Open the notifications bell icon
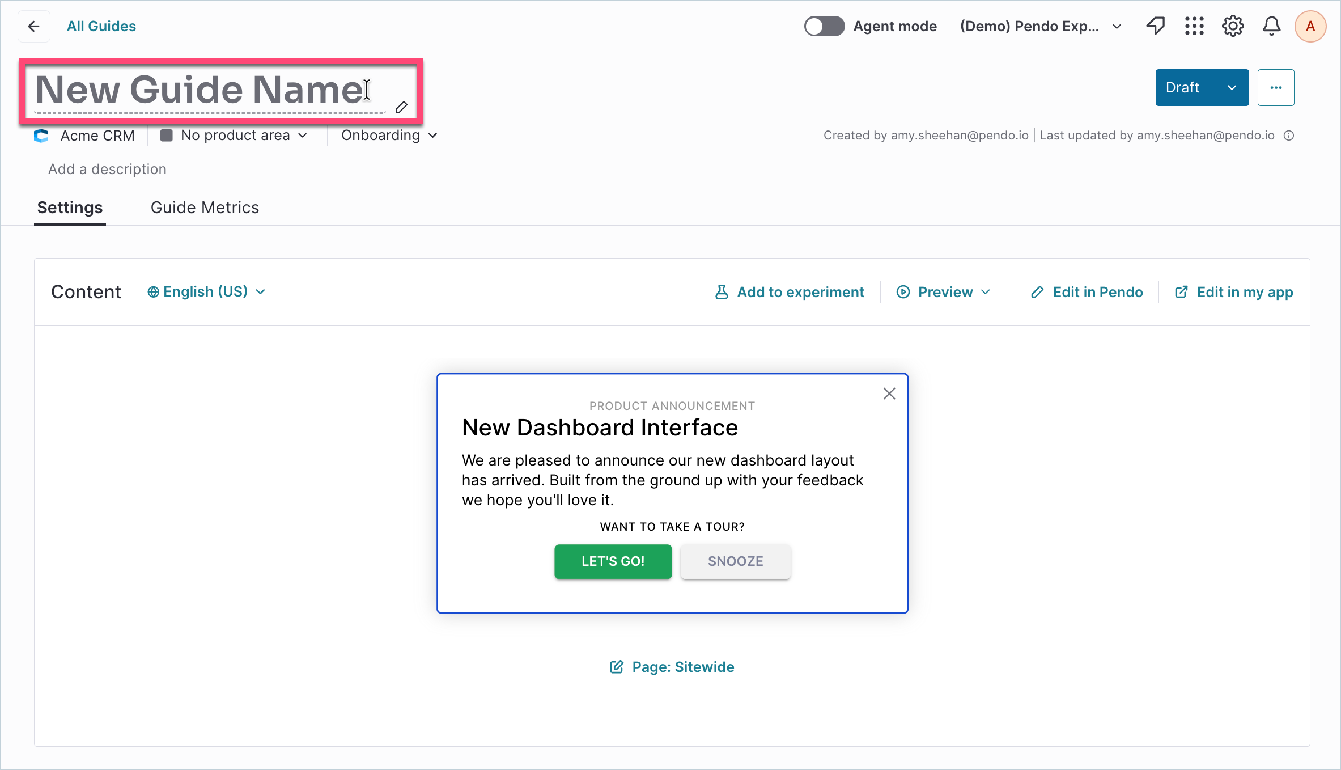Viewport: 1341px width, 770px height. click(x=1271, y=26)
